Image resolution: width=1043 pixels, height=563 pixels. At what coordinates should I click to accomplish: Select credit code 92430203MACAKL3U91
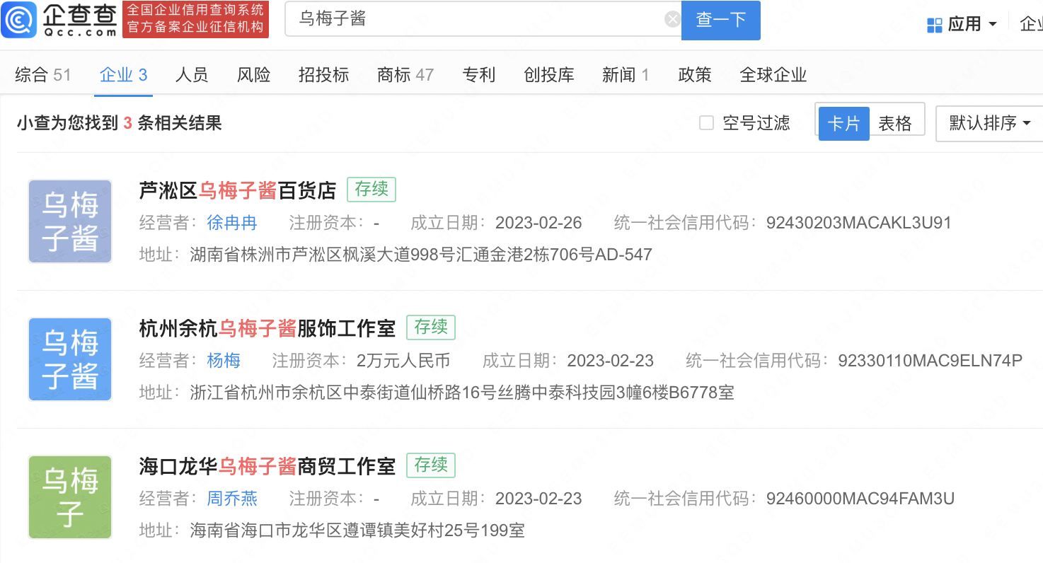coord(858,224)
